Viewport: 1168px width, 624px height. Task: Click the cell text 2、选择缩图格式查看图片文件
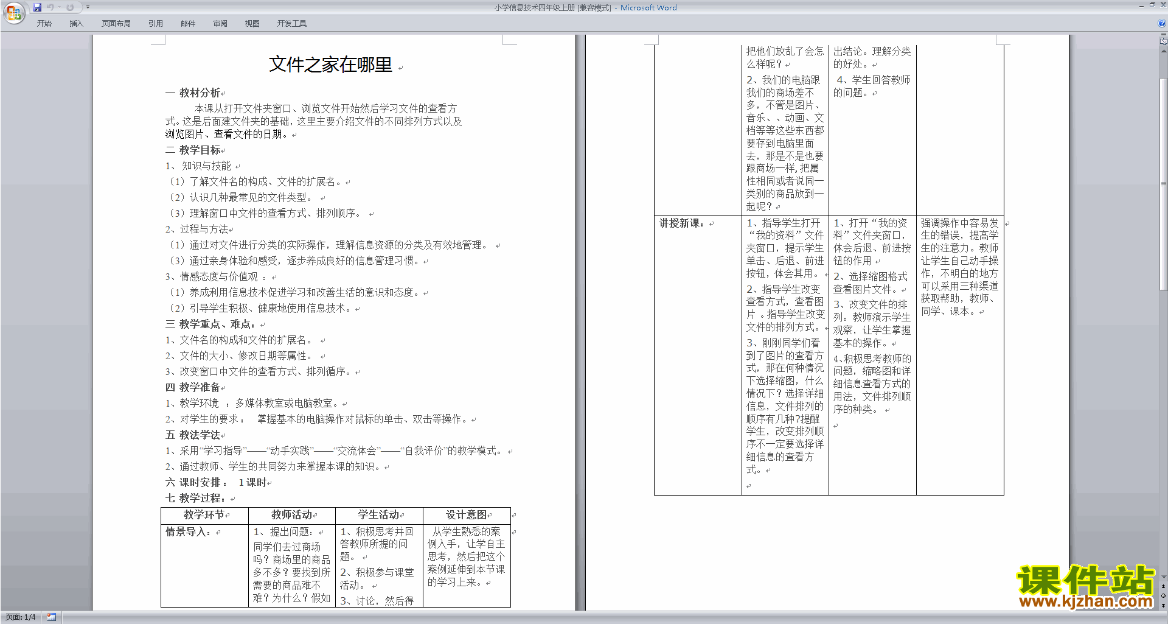click(871, 283)
